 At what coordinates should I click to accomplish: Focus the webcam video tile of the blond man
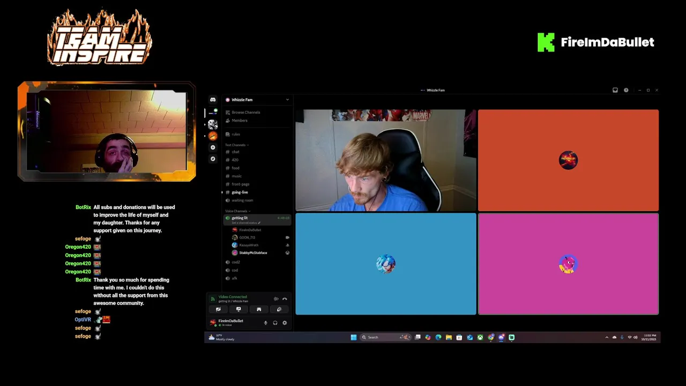coord(386,160)
